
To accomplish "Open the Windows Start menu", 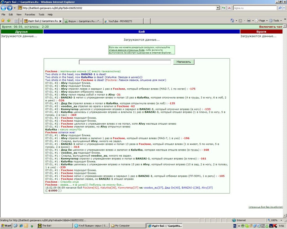I will tap(6, 226).
